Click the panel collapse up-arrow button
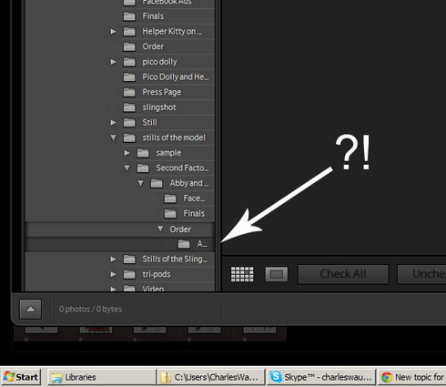 coord(30,309)
